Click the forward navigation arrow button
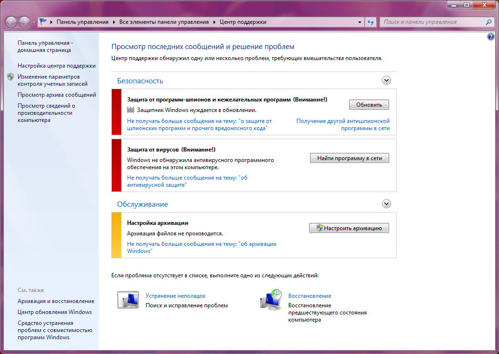Image resolution: width=499 pixels, height=354 pixels. [x=24, y=22]
